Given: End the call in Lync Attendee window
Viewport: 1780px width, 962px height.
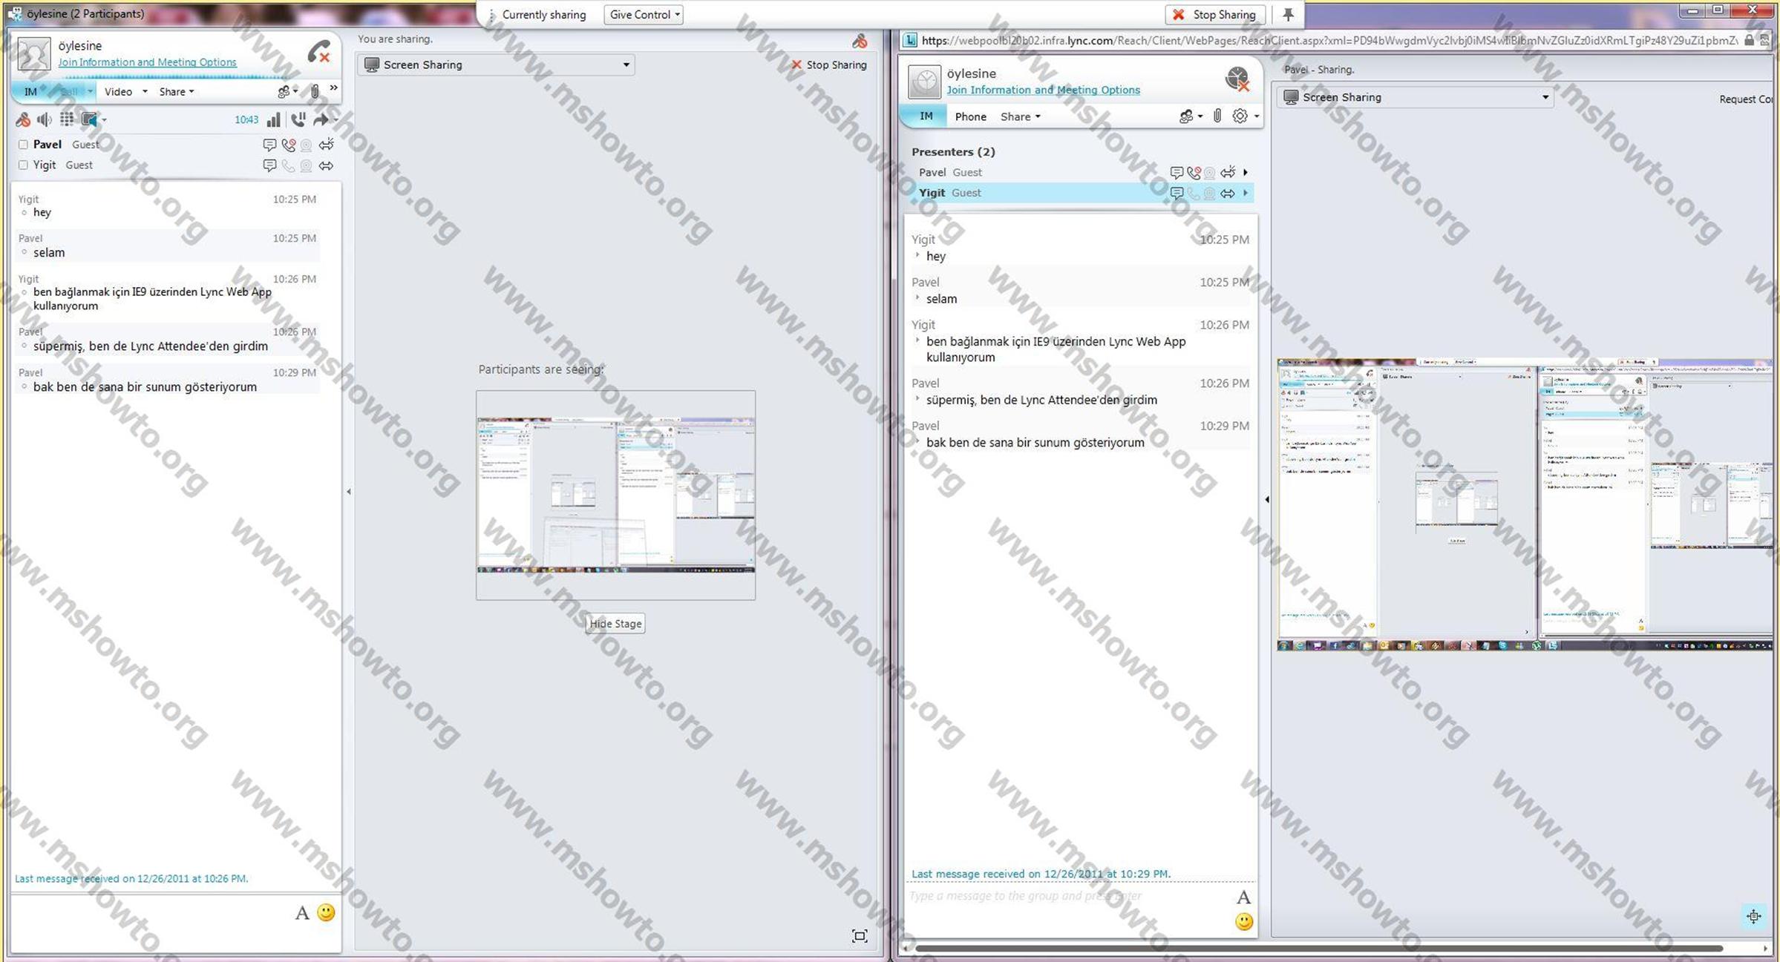Looking at the screenshot, I should [319, 53].
